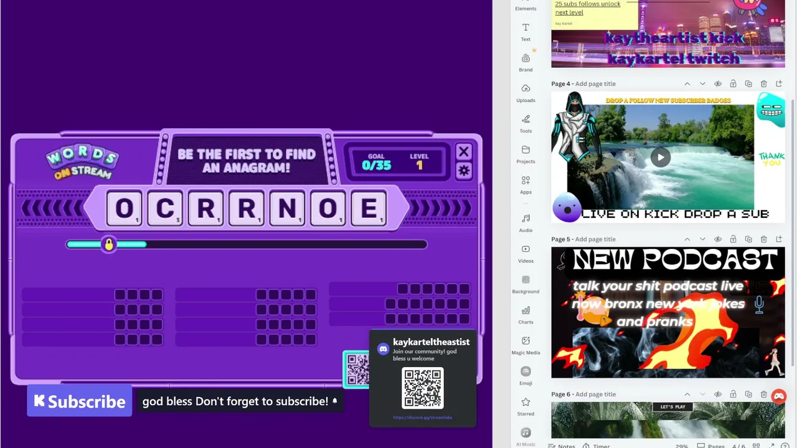Add a new page after Page 4
The width and height of the screenshot is (797, 448).
click(779, 83)
